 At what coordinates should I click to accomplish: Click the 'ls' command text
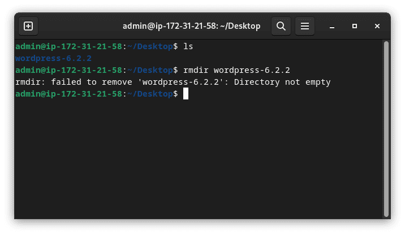click(x=188, y=46)
